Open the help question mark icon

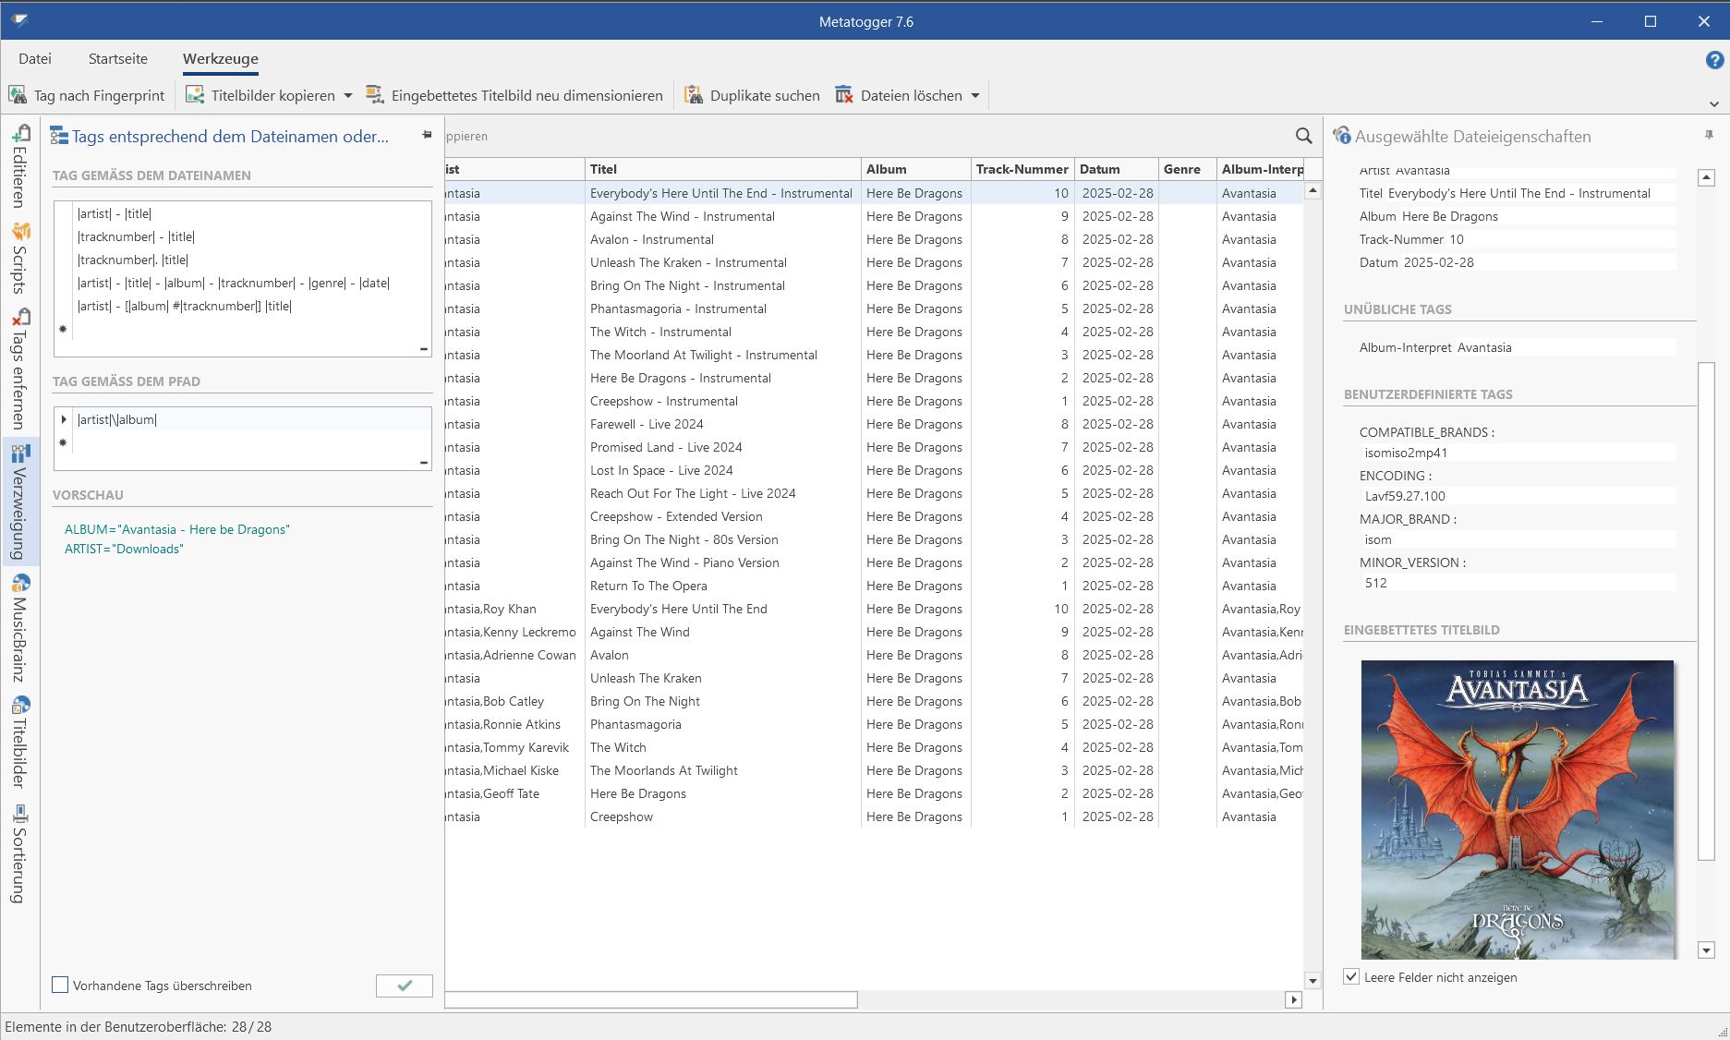[x=1713, y=61]
